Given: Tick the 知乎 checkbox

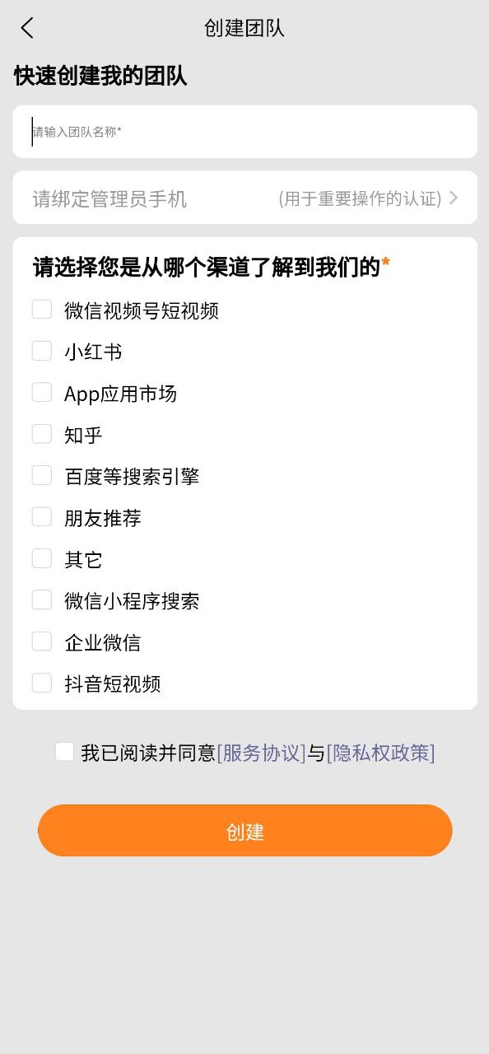Looking at the screenshot, I should [x=42, y=434].
